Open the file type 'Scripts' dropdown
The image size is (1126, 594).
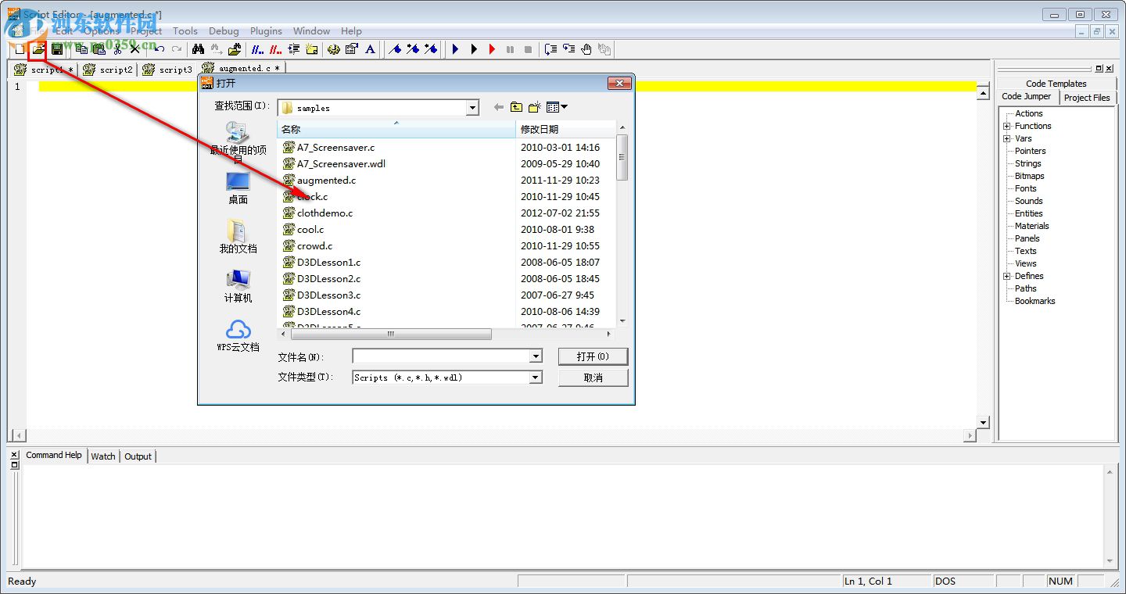536,378
